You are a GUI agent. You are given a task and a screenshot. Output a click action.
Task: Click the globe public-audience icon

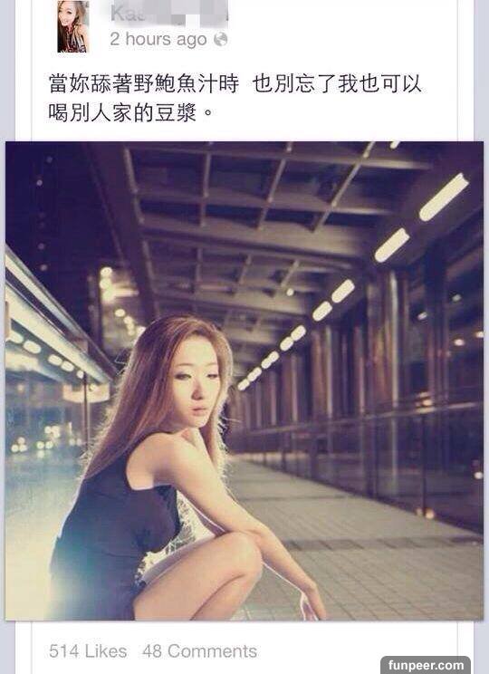pyautogui.click(x=220, y=39)
